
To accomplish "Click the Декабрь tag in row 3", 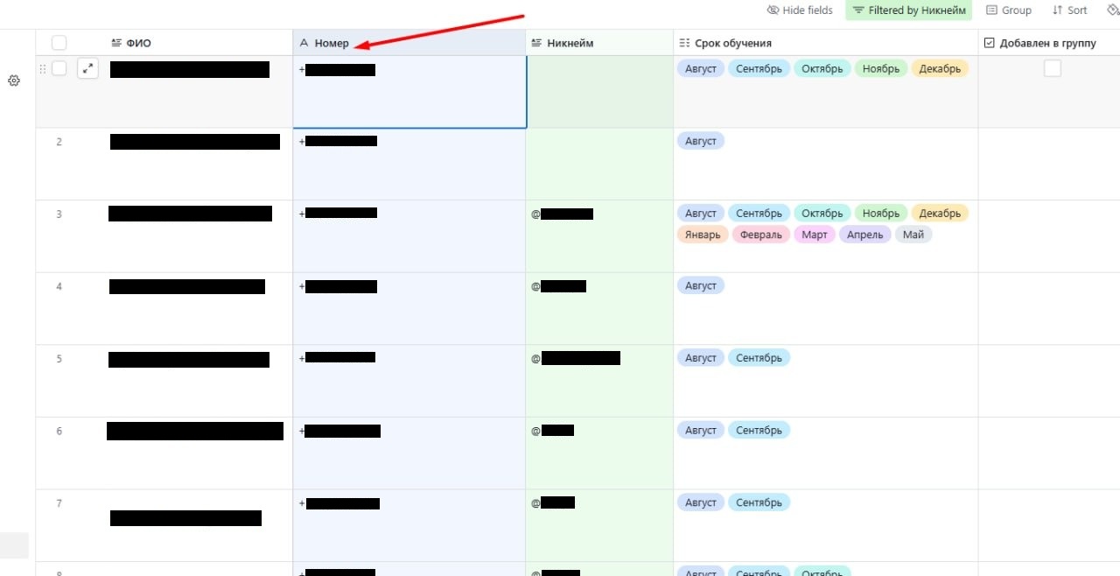I will pos(940,213).
